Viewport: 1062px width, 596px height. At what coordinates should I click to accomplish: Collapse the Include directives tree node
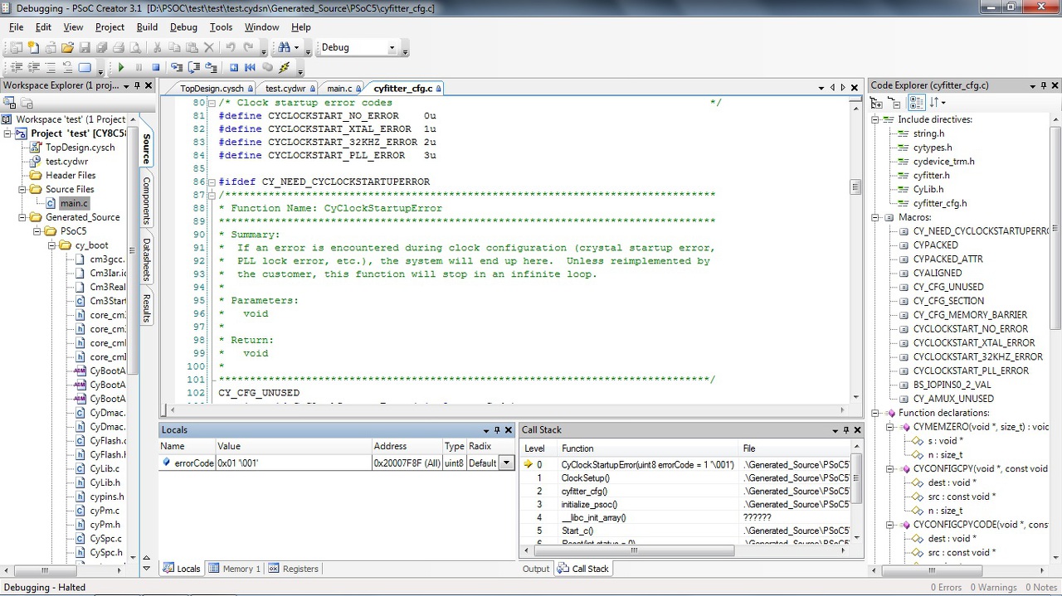[x=875, y=119]
